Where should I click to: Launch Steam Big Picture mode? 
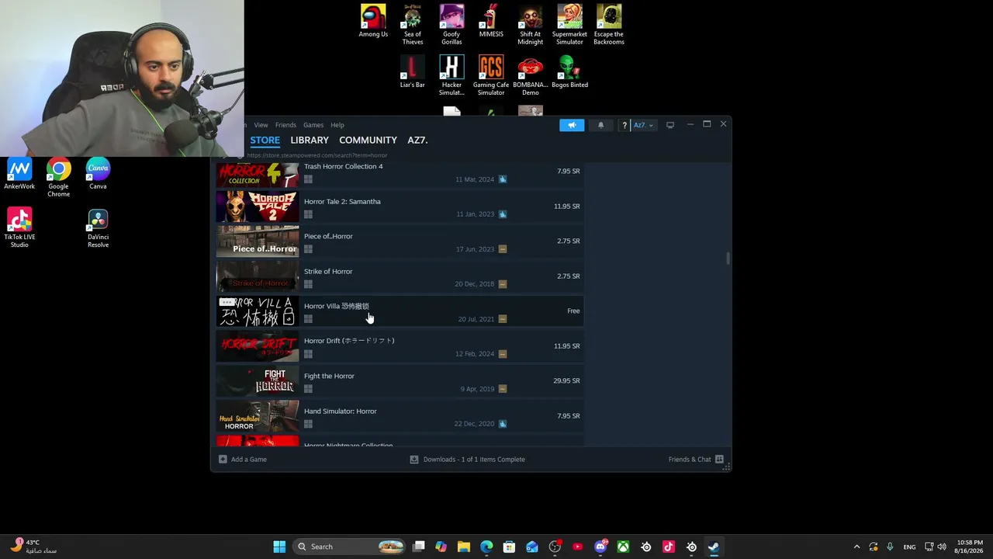pos(670,125)
